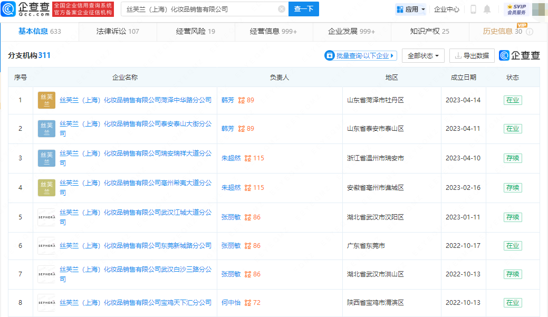
Task: Click relation icon 72 beside 何中怡
Action: 252,303
